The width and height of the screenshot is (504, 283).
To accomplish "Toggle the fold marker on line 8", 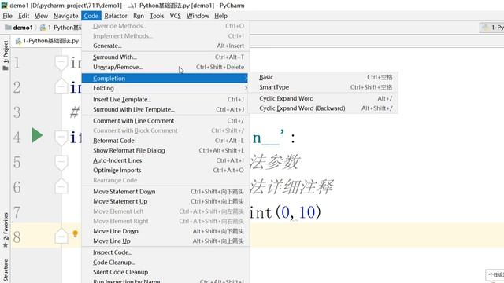I will pyautogui.click(x=61, y=236).
